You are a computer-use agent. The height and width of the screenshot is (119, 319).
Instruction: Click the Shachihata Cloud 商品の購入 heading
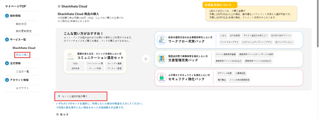(78, 14)
